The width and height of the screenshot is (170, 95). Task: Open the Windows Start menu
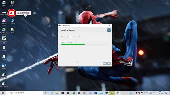point(3,93)
